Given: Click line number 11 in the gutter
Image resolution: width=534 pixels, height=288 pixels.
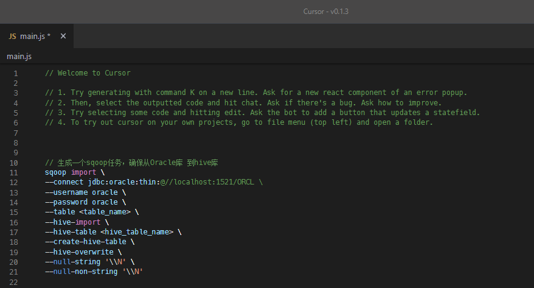Looking at the screenshot, I should point(14,172).
